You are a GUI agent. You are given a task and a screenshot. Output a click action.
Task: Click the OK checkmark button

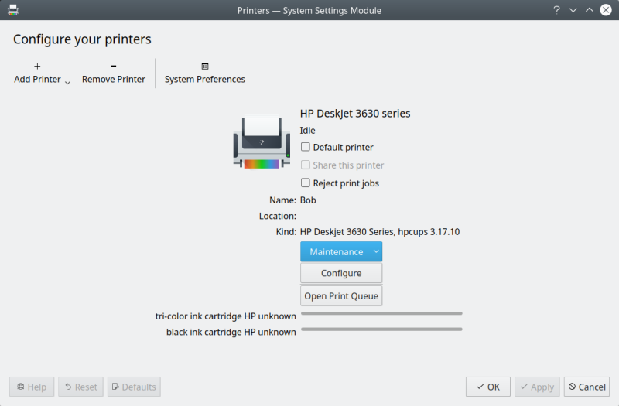pos(488,387)
